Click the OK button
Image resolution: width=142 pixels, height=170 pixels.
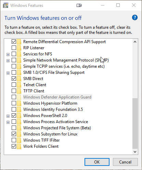tap(97, 162)
